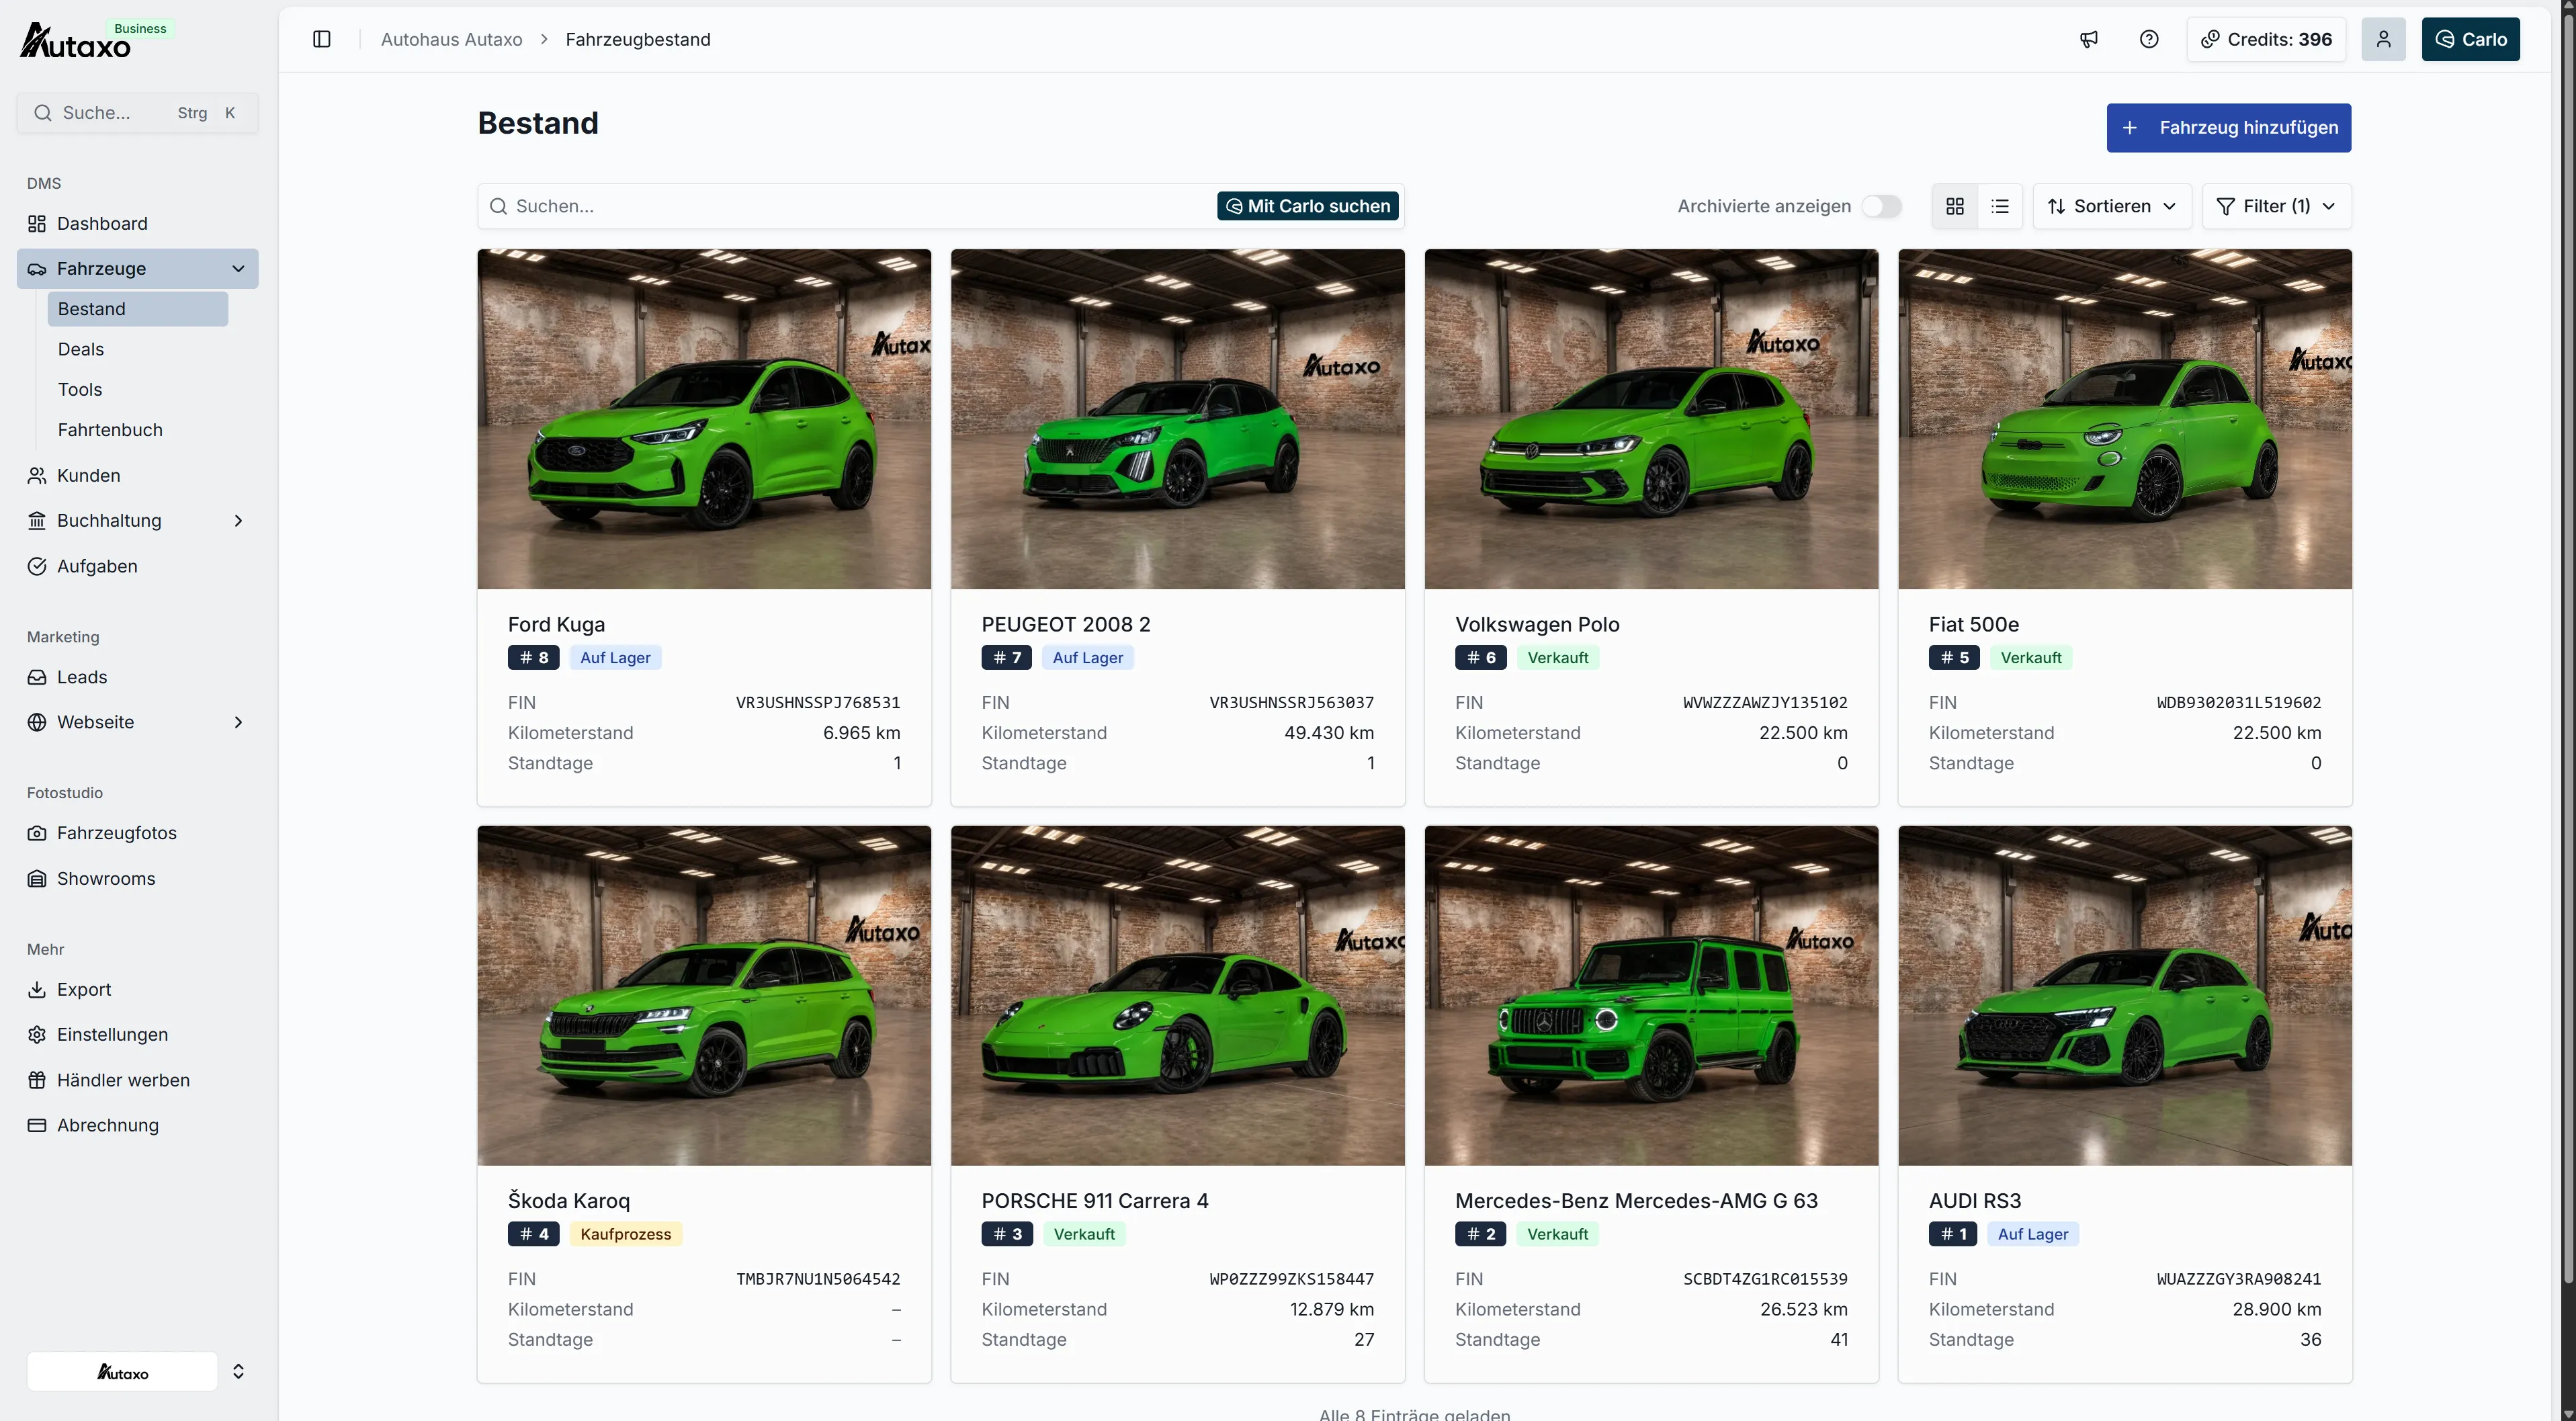The image size is (2576, 1421).
Task: Open the Filter (1) dropdown
Action: click(x=2277, y=206)
